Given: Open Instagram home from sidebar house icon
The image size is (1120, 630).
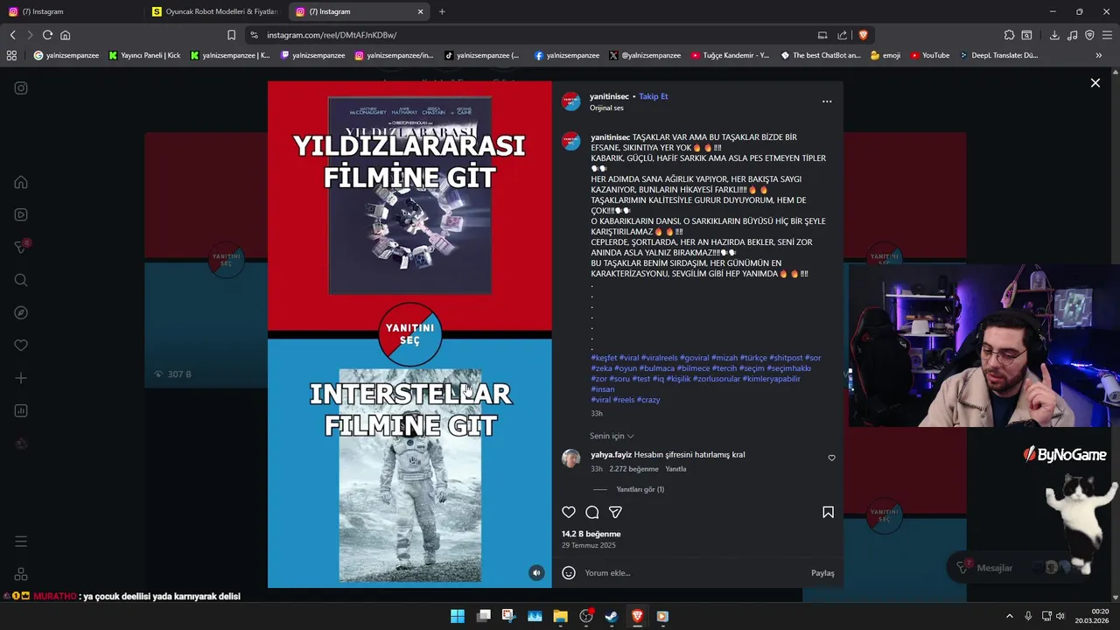Looking at the screenshot, I should (21, 182).
